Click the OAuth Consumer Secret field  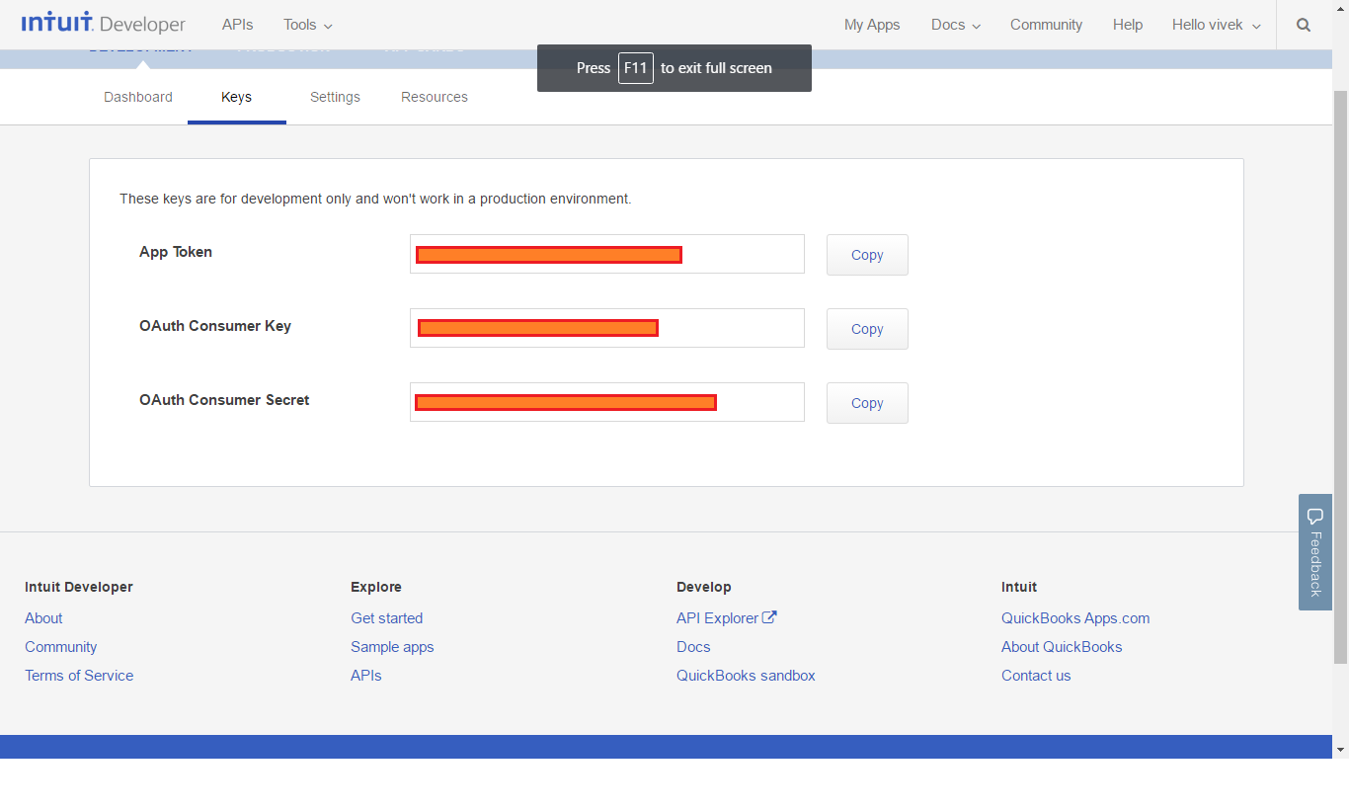pos(607,402)
